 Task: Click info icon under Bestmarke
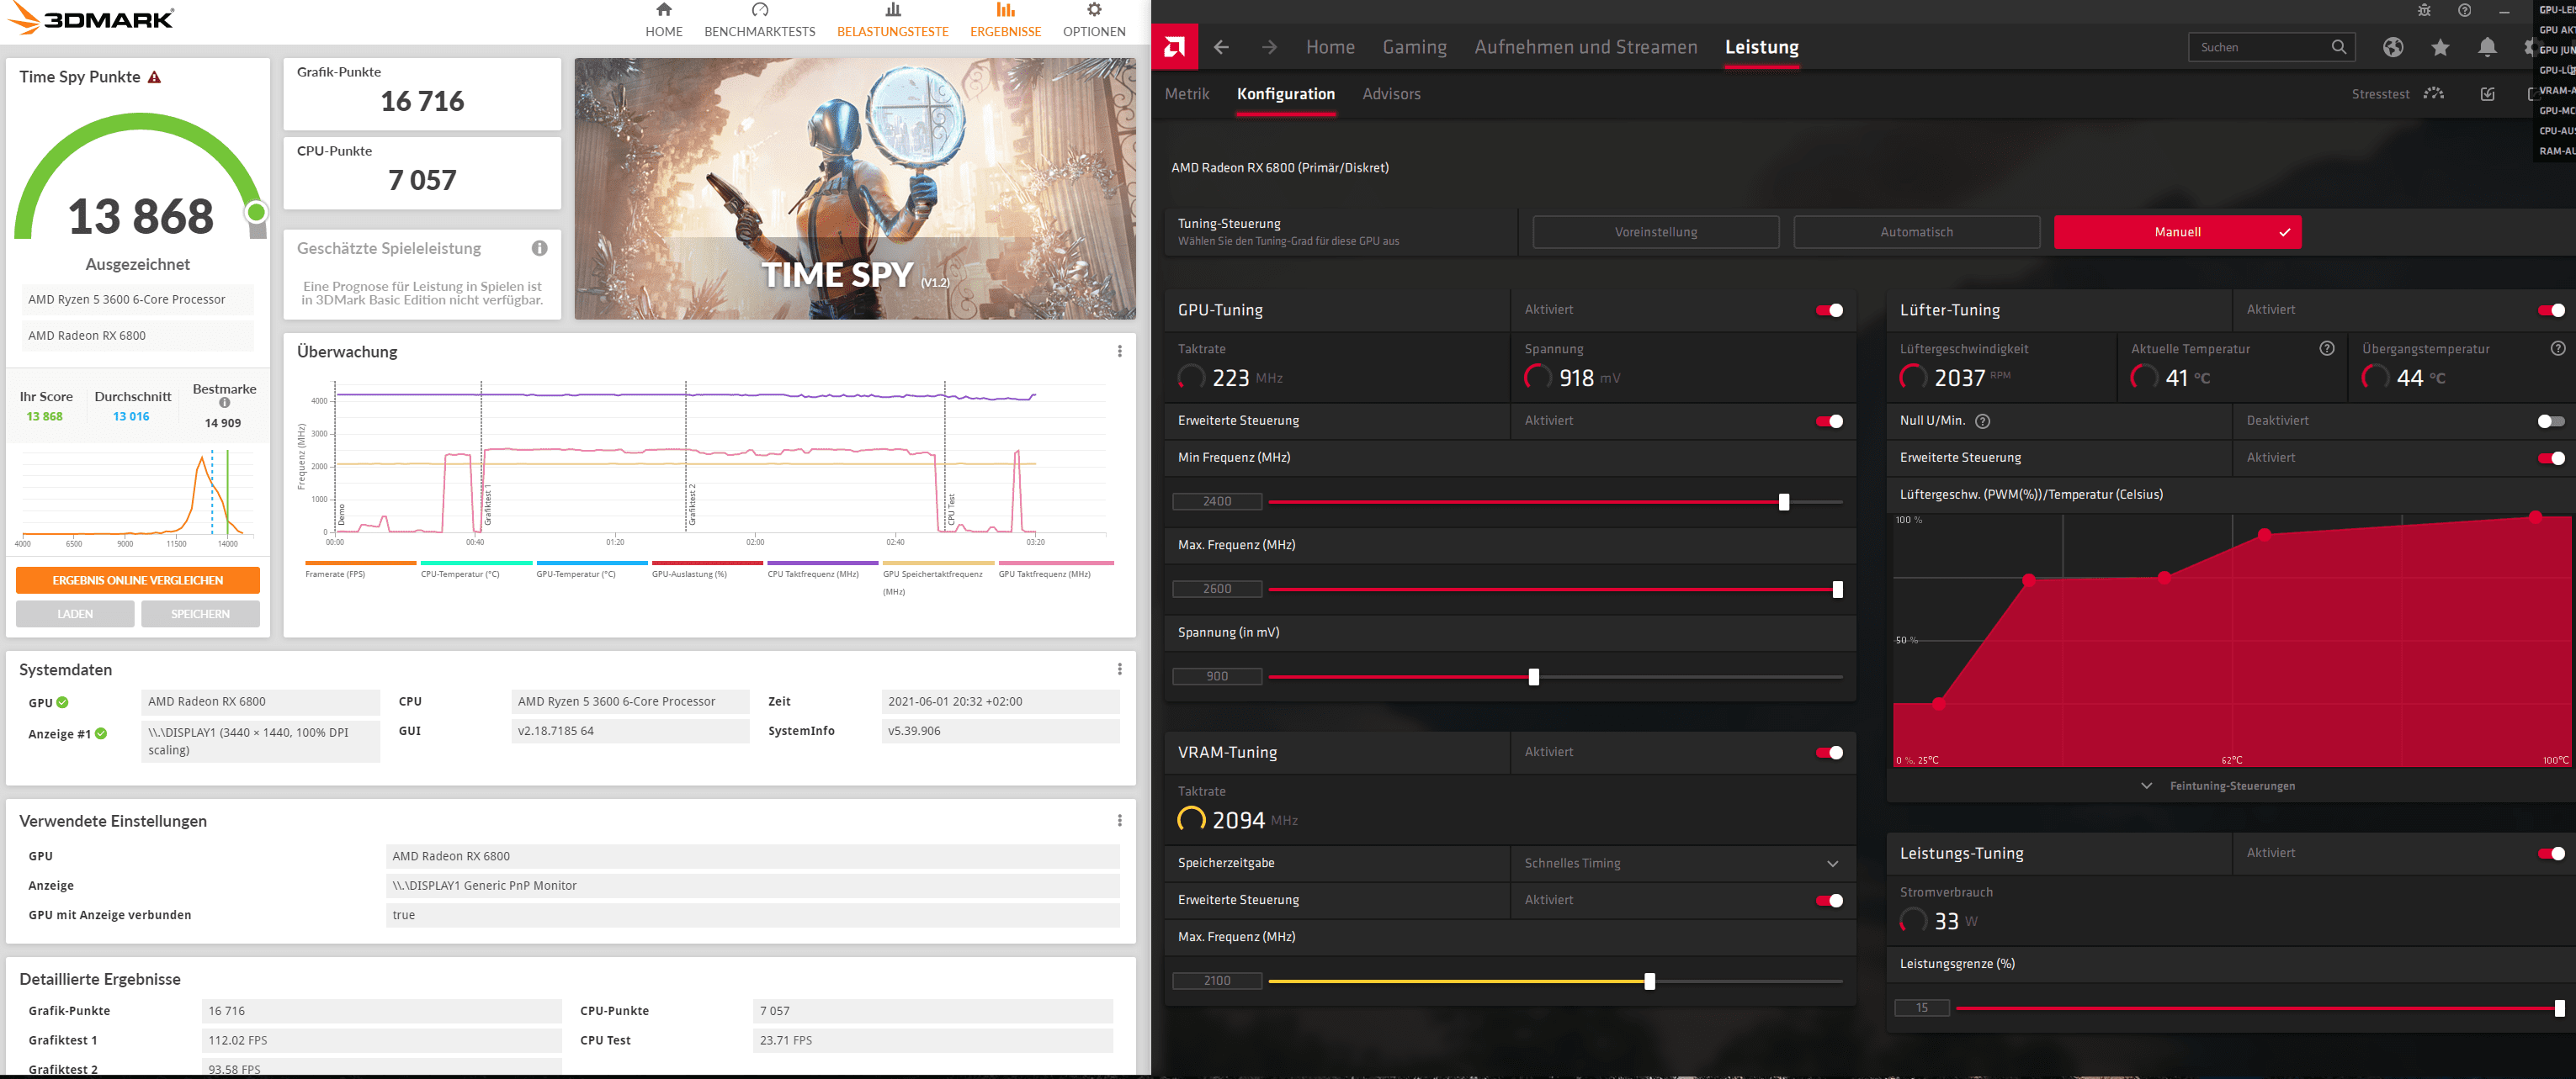pos(224,403)
